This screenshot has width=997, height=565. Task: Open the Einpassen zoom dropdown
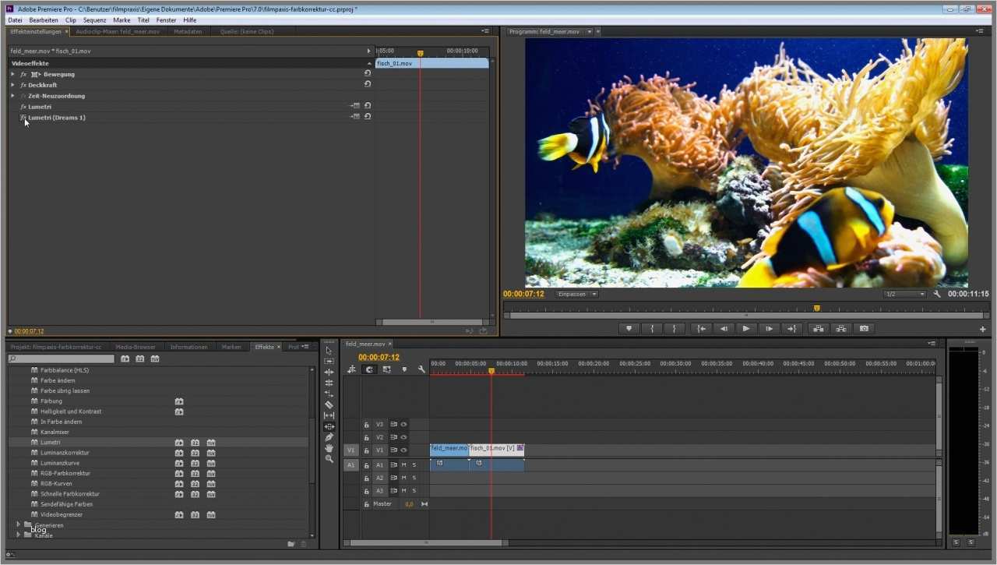pyautogui.click(x=576, y=294)
